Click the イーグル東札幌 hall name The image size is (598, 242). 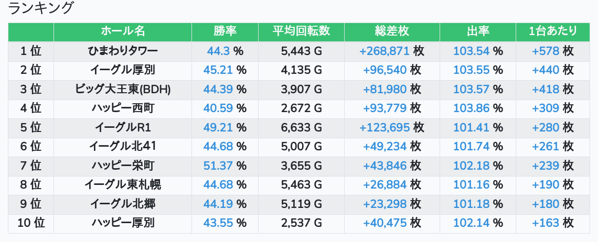point(122,185)
